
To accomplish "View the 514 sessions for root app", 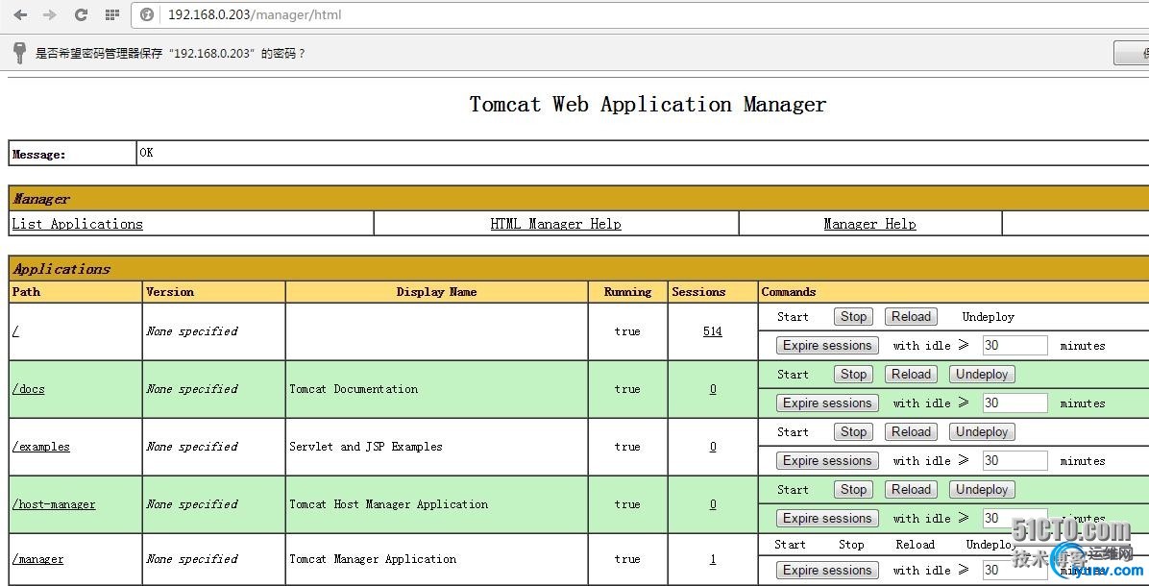I will (712, 331).
